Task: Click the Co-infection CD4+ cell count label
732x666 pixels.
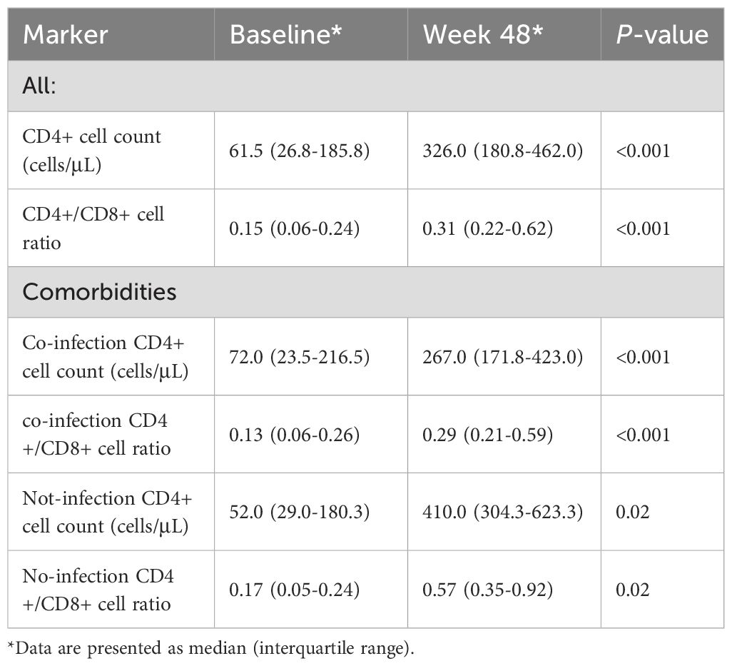Action: [x=106, y=357]
